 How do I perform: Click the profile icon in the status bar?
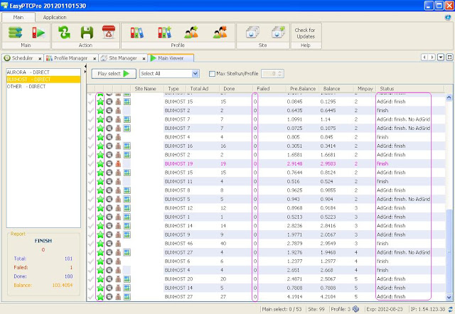pos(355,309)
